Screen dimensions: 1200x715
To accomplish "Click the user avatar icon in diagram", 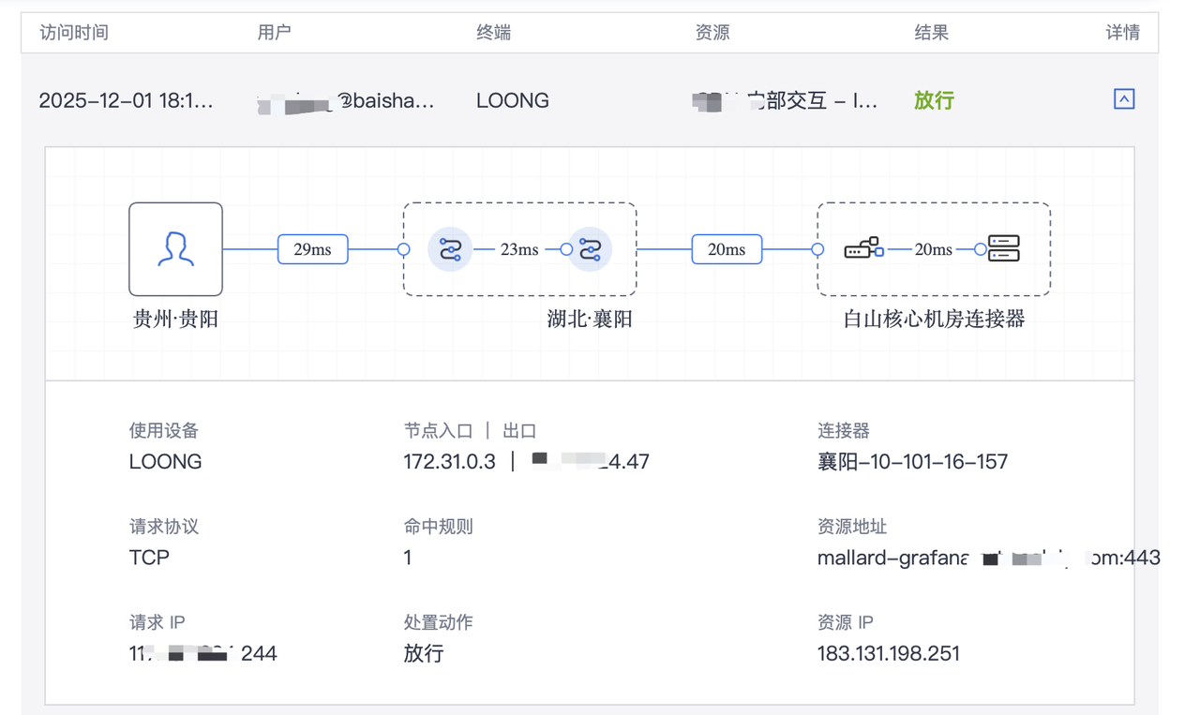I will [x=175, y=249].
